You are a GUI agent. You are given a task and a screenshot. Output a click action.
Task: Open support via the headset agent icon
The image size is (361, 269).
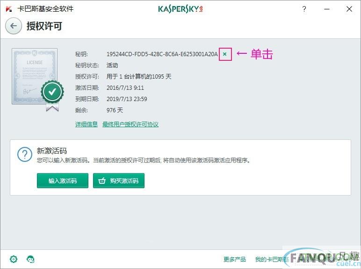coord(30,259)
